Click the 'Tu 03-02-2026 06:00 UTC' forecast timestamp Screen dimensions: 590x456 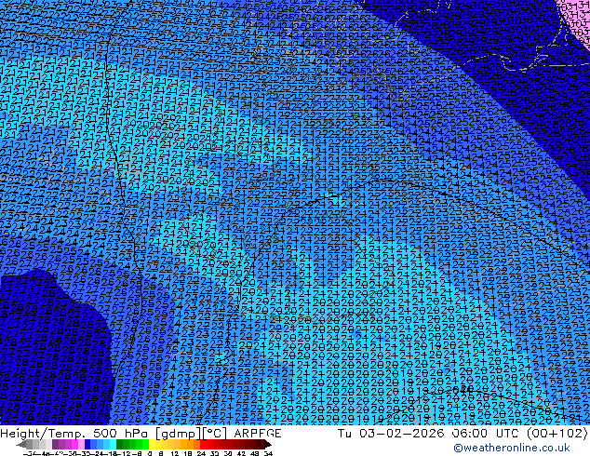click(x=429, y=433)
